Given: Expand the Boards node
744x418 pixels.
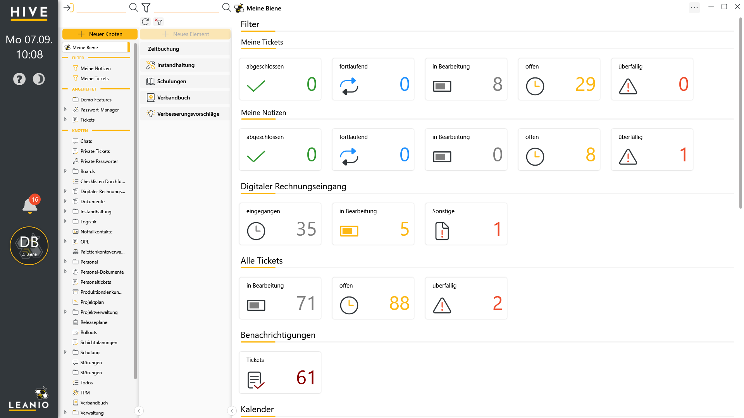Looking at the screenshot, I should [65, 171].
